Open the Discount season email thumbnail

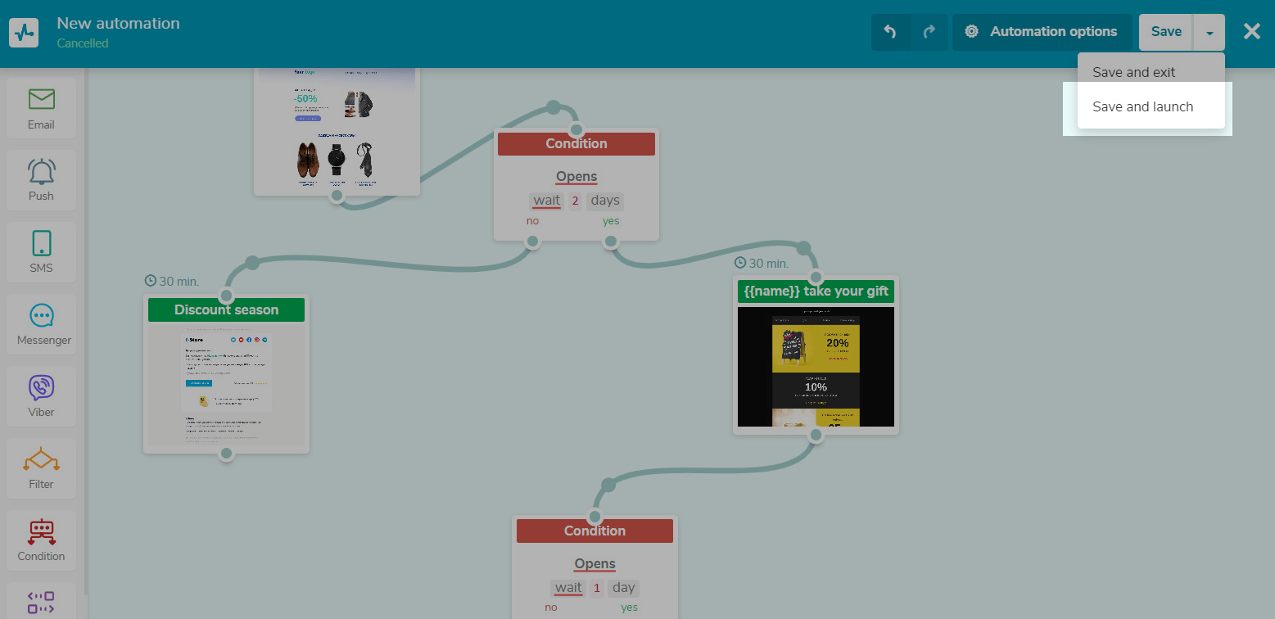[x=226, y=385]
